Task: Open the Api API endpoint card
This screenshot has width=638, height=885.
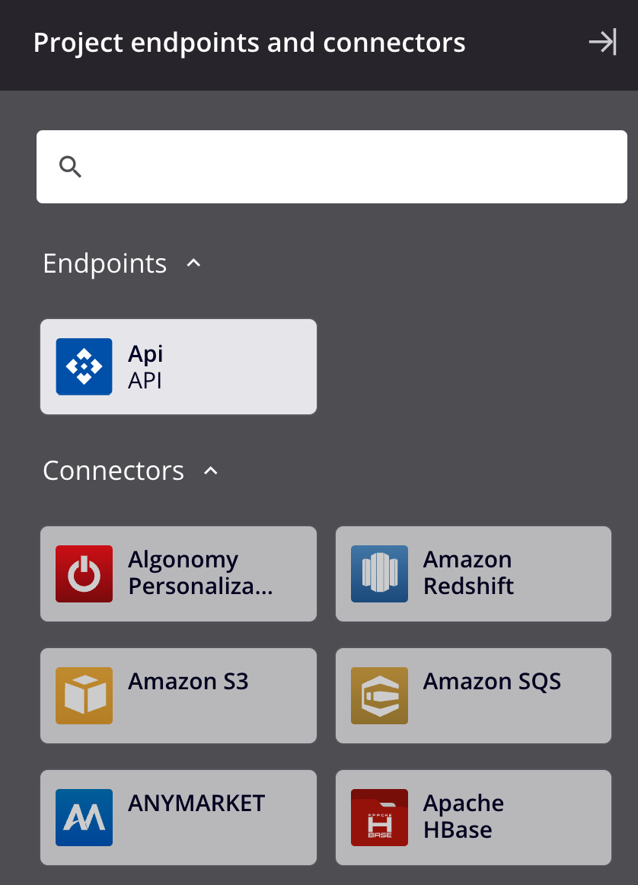Action: (x=178, y=366)
